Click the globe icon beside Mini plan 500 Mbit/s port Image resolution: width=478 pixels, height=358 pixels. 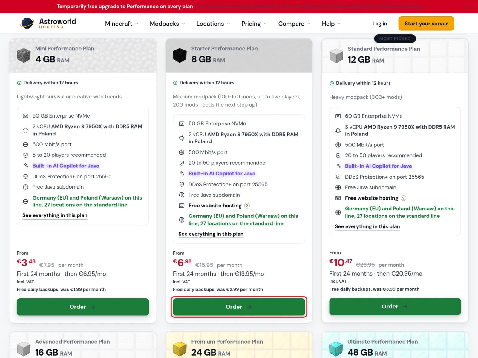(x=26, y=144)
